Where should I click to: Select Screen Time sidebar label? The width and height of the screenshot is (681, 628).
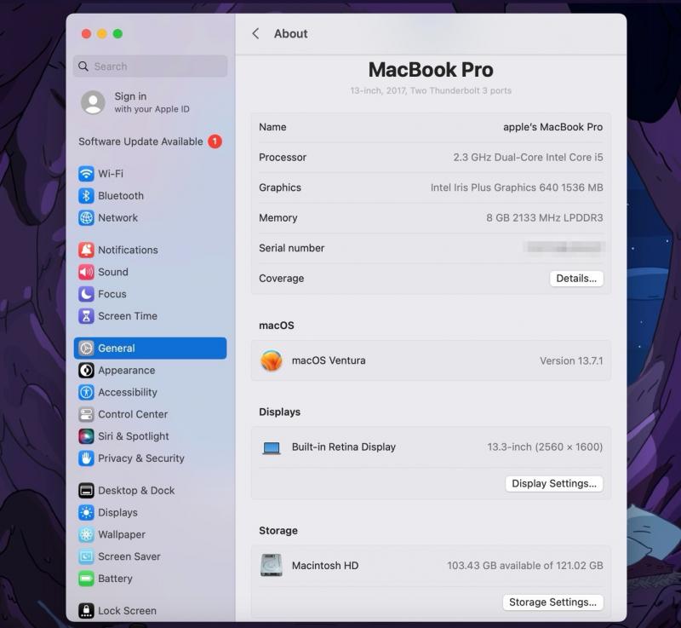click(128, 316)
